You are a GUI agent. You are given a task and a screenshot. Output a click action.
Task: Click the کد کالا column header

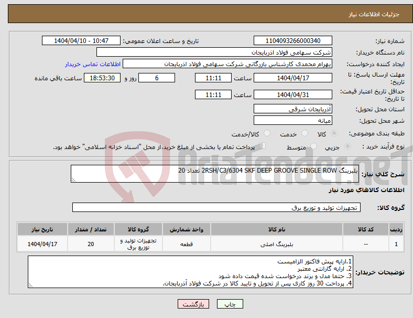[x=366, y=229]
